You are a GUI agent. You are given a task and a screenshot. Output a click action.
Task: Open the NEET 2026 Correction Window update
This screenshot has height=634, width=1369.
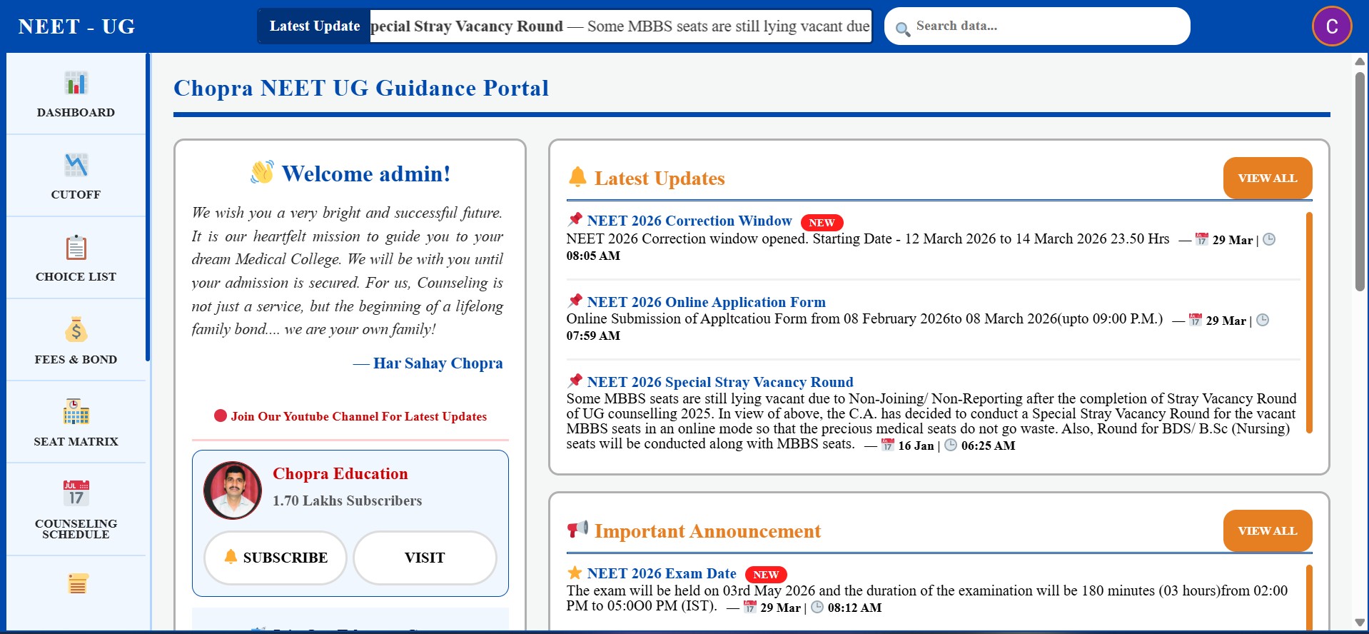(x=689, y=221)
